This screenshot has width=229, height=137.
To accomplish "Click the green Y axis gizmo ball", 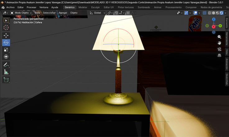I will coord(220,26).
